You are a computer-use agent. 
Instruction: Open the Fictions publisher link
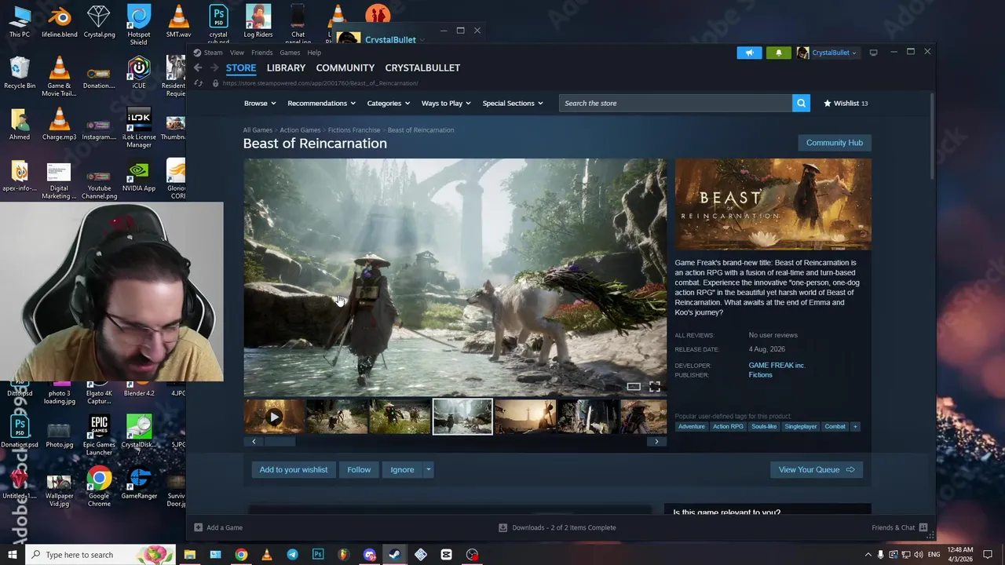[760, 375]
